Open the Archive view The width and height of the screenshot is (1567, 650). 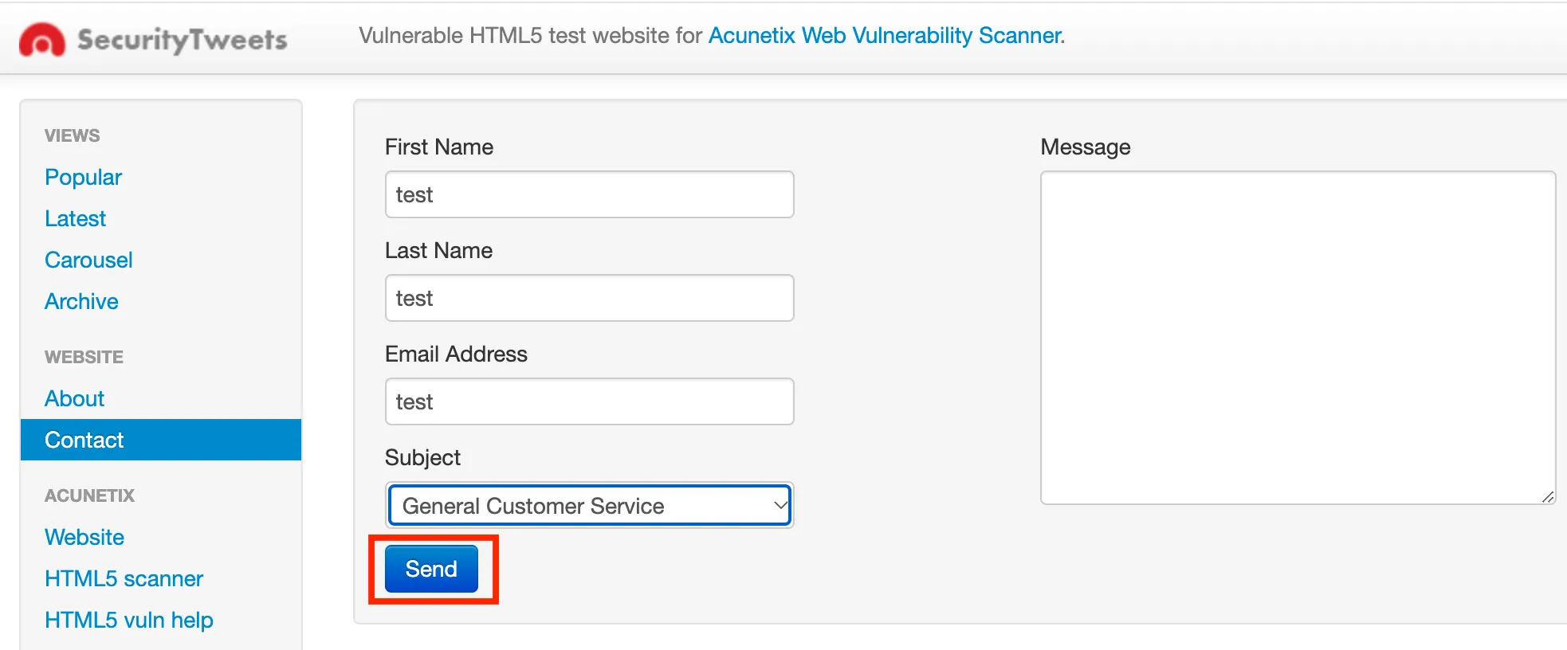pos(81,301)
